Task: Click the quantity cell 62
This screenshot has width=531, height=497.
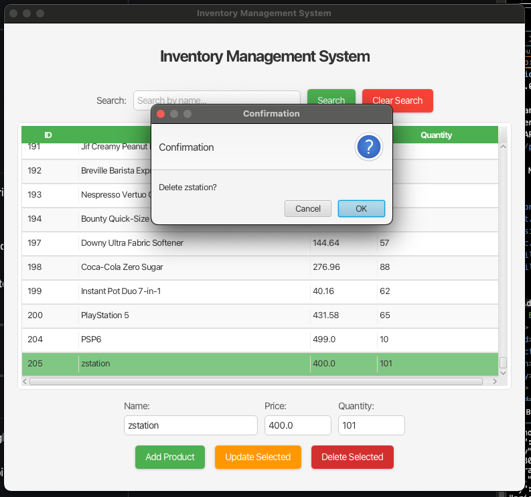Action: pyautogui.click(x=437, y=291)
